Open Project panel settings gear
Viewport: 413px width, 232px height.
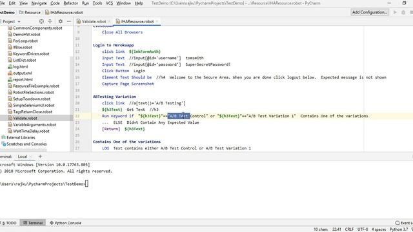point(60,21)
